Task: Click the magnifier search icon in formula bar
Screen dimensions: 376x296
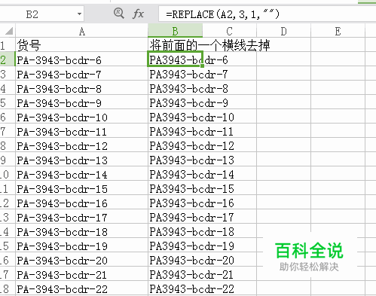Action: coord(118,13)
